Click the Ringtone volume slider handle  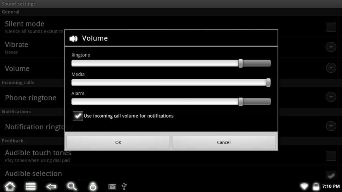coord(241,63)
